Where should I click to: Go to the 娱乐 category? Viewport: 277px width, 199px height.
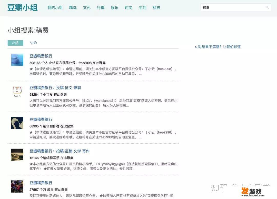(115, 8)
